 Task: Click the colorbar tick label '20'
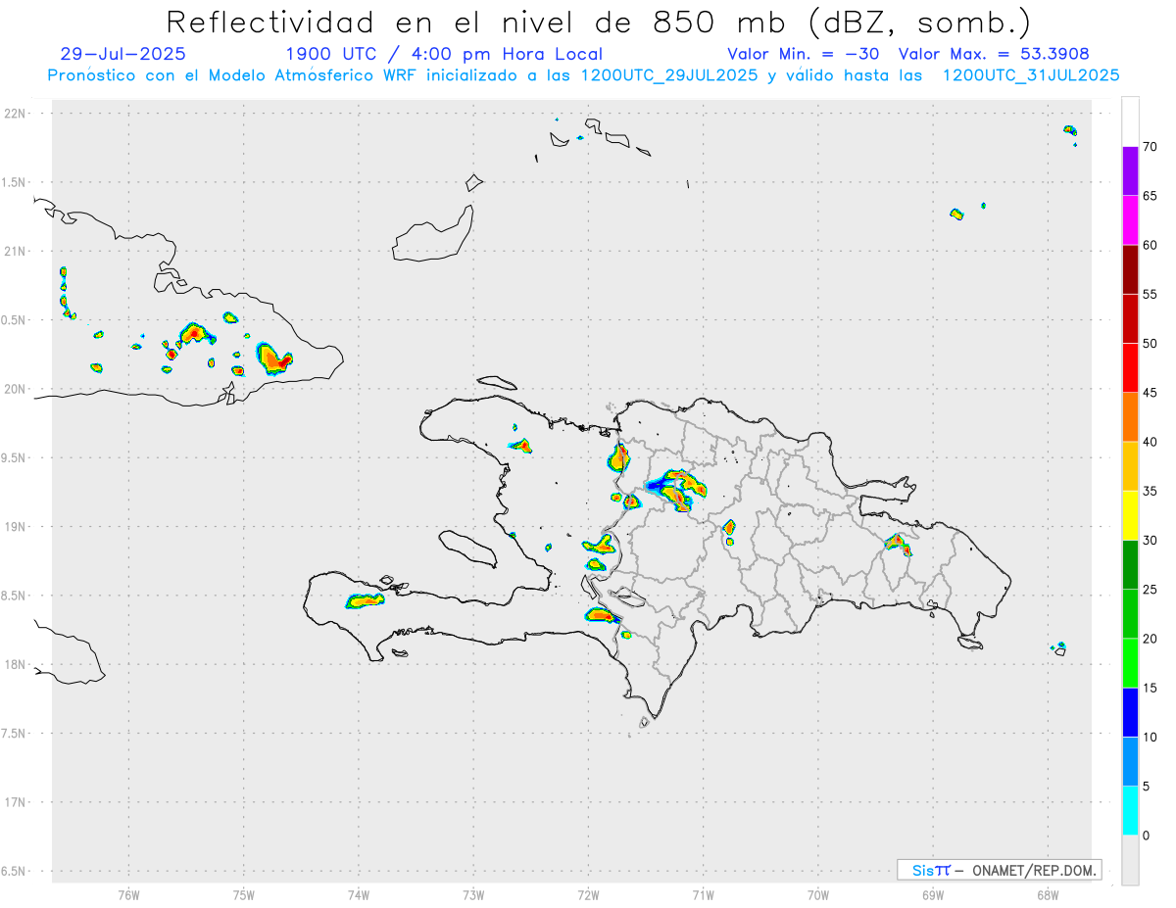(1151, 639)
